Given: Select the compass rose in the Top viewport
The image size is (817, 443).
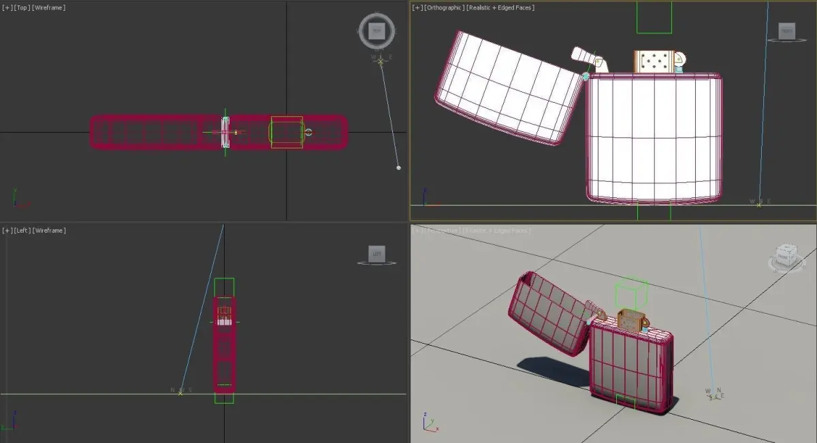Looking at the screenshot, I should pyautogui.click(x=381, y=61).
